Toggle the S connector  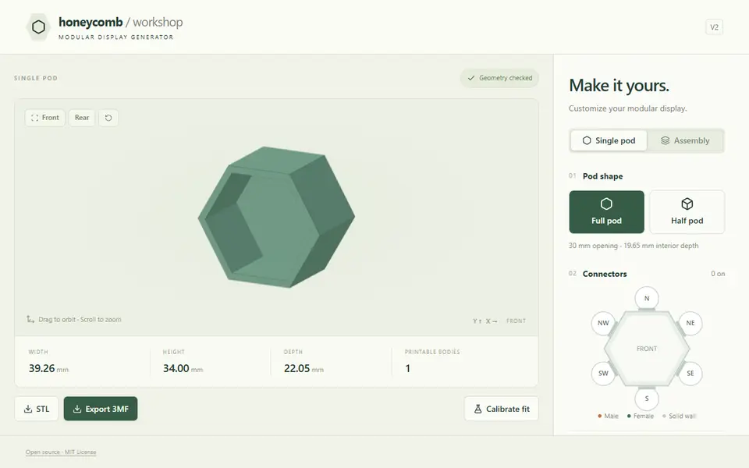point(647,399)
